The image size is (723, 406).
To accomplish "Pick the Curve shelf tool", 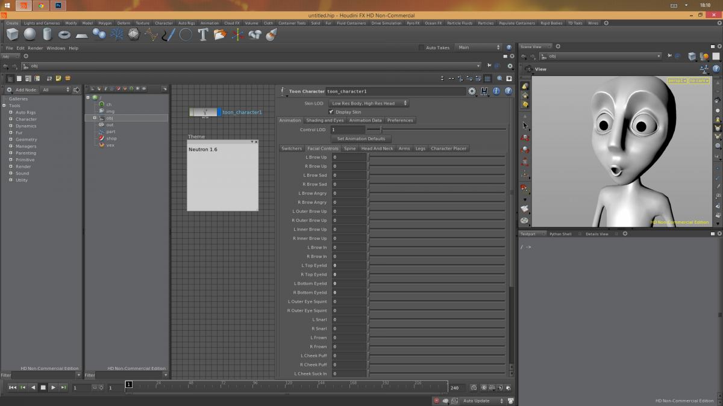I will [151, 34].
